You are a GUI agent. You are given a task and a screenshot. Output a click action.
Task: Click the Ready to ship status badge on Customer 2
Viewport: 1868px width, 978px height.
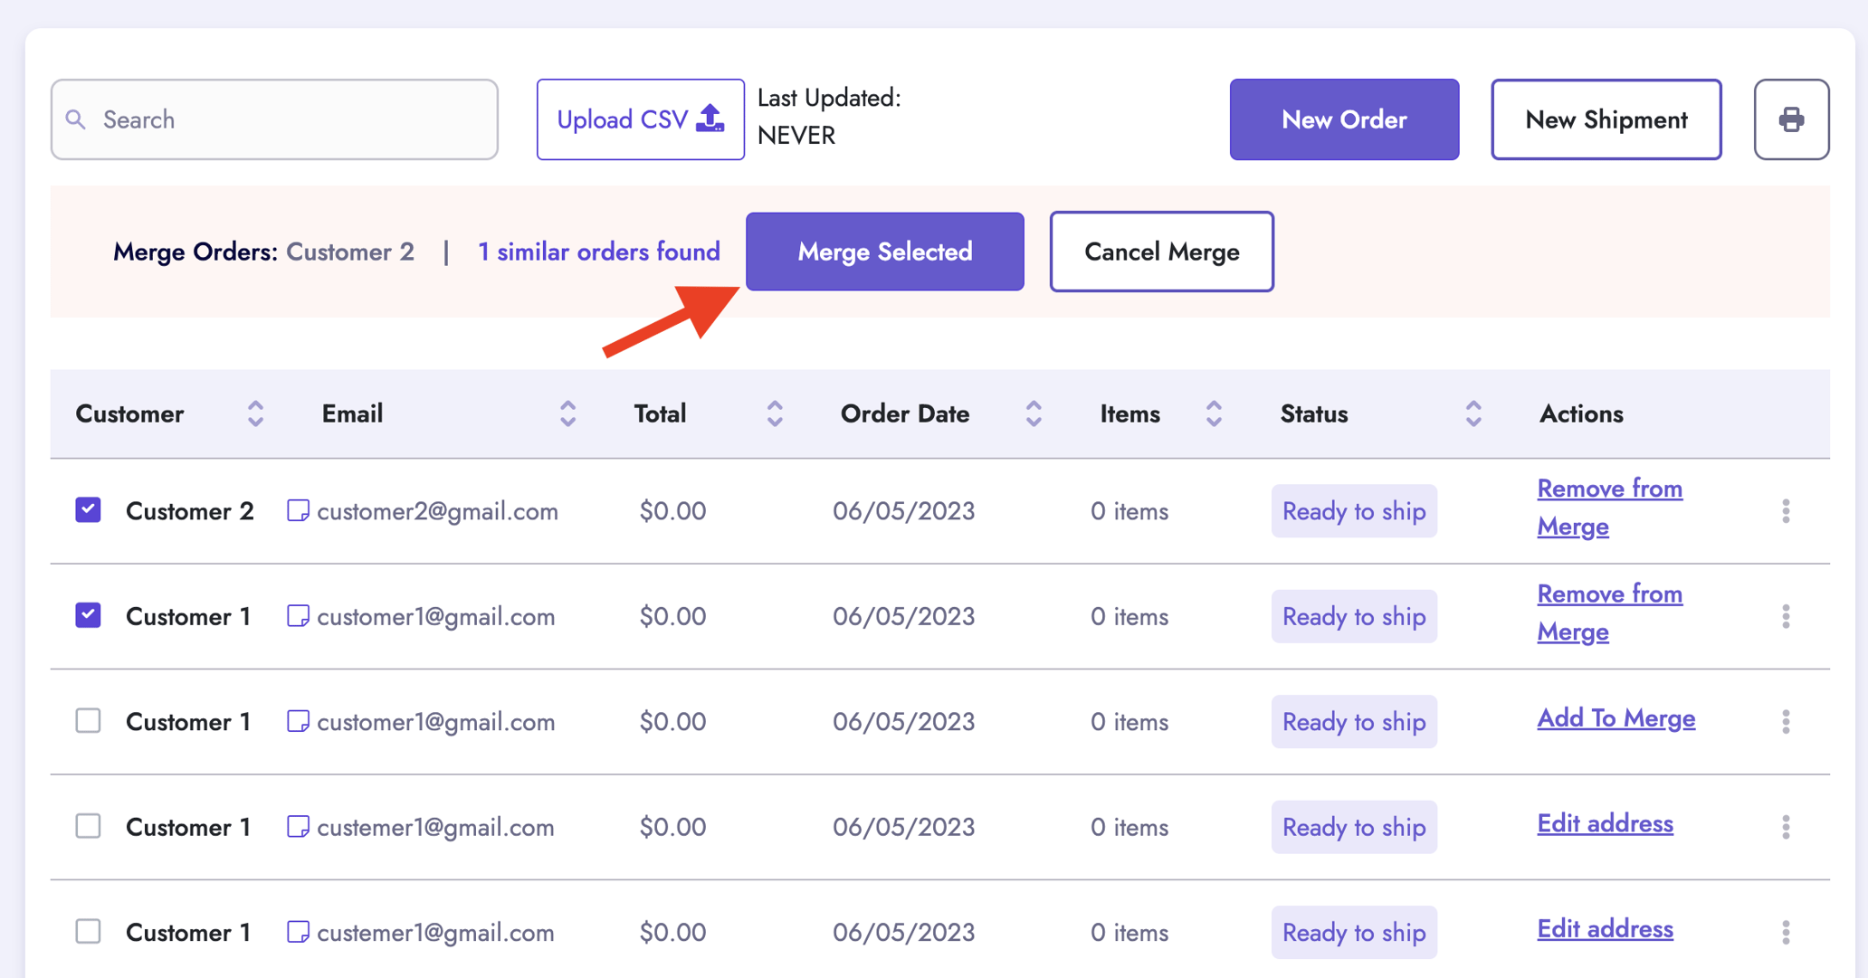[1354, 511]
